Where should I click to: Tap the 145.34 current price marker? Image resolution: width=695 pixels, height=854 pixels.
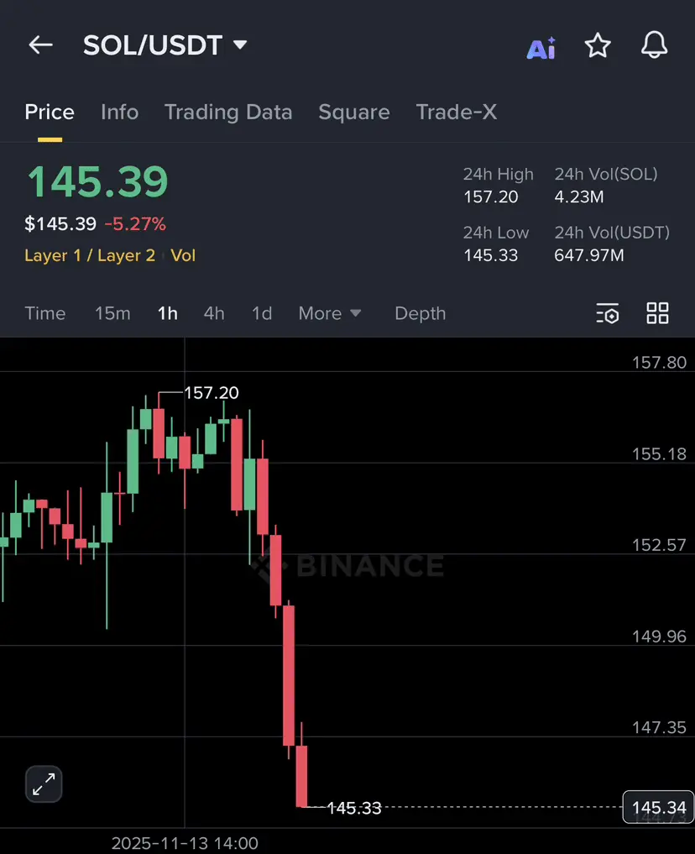[659, 808]
